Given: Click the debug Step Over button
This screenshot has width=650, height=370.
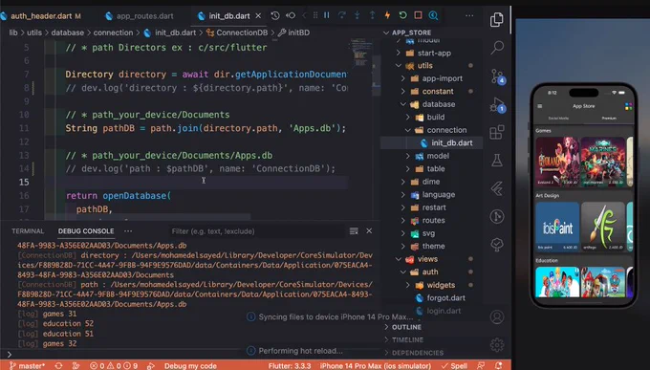Looking at the screenshot, I should click(342, 15).
